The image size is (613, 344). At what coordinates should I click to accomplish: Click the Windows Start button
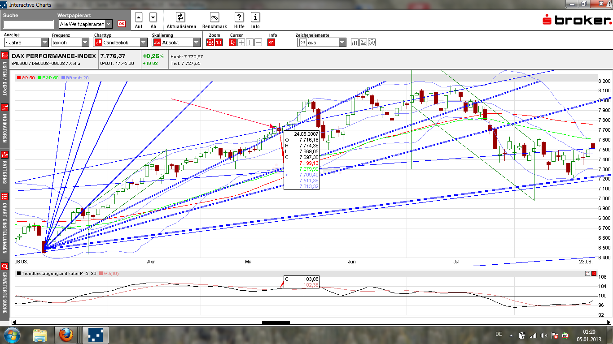[11, 335]
